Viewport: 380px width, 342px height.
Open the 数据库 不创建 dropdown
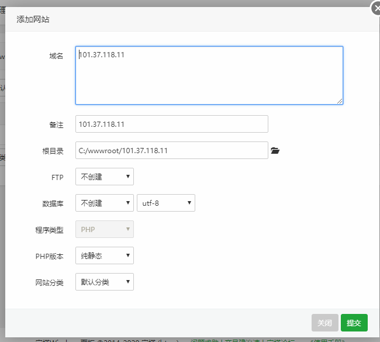105,203
